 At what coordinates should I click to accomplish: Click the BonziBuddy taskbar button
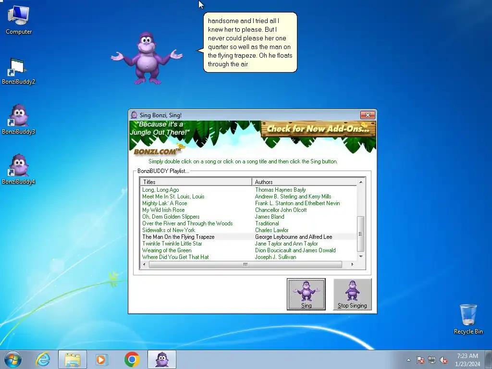point(162,359)
